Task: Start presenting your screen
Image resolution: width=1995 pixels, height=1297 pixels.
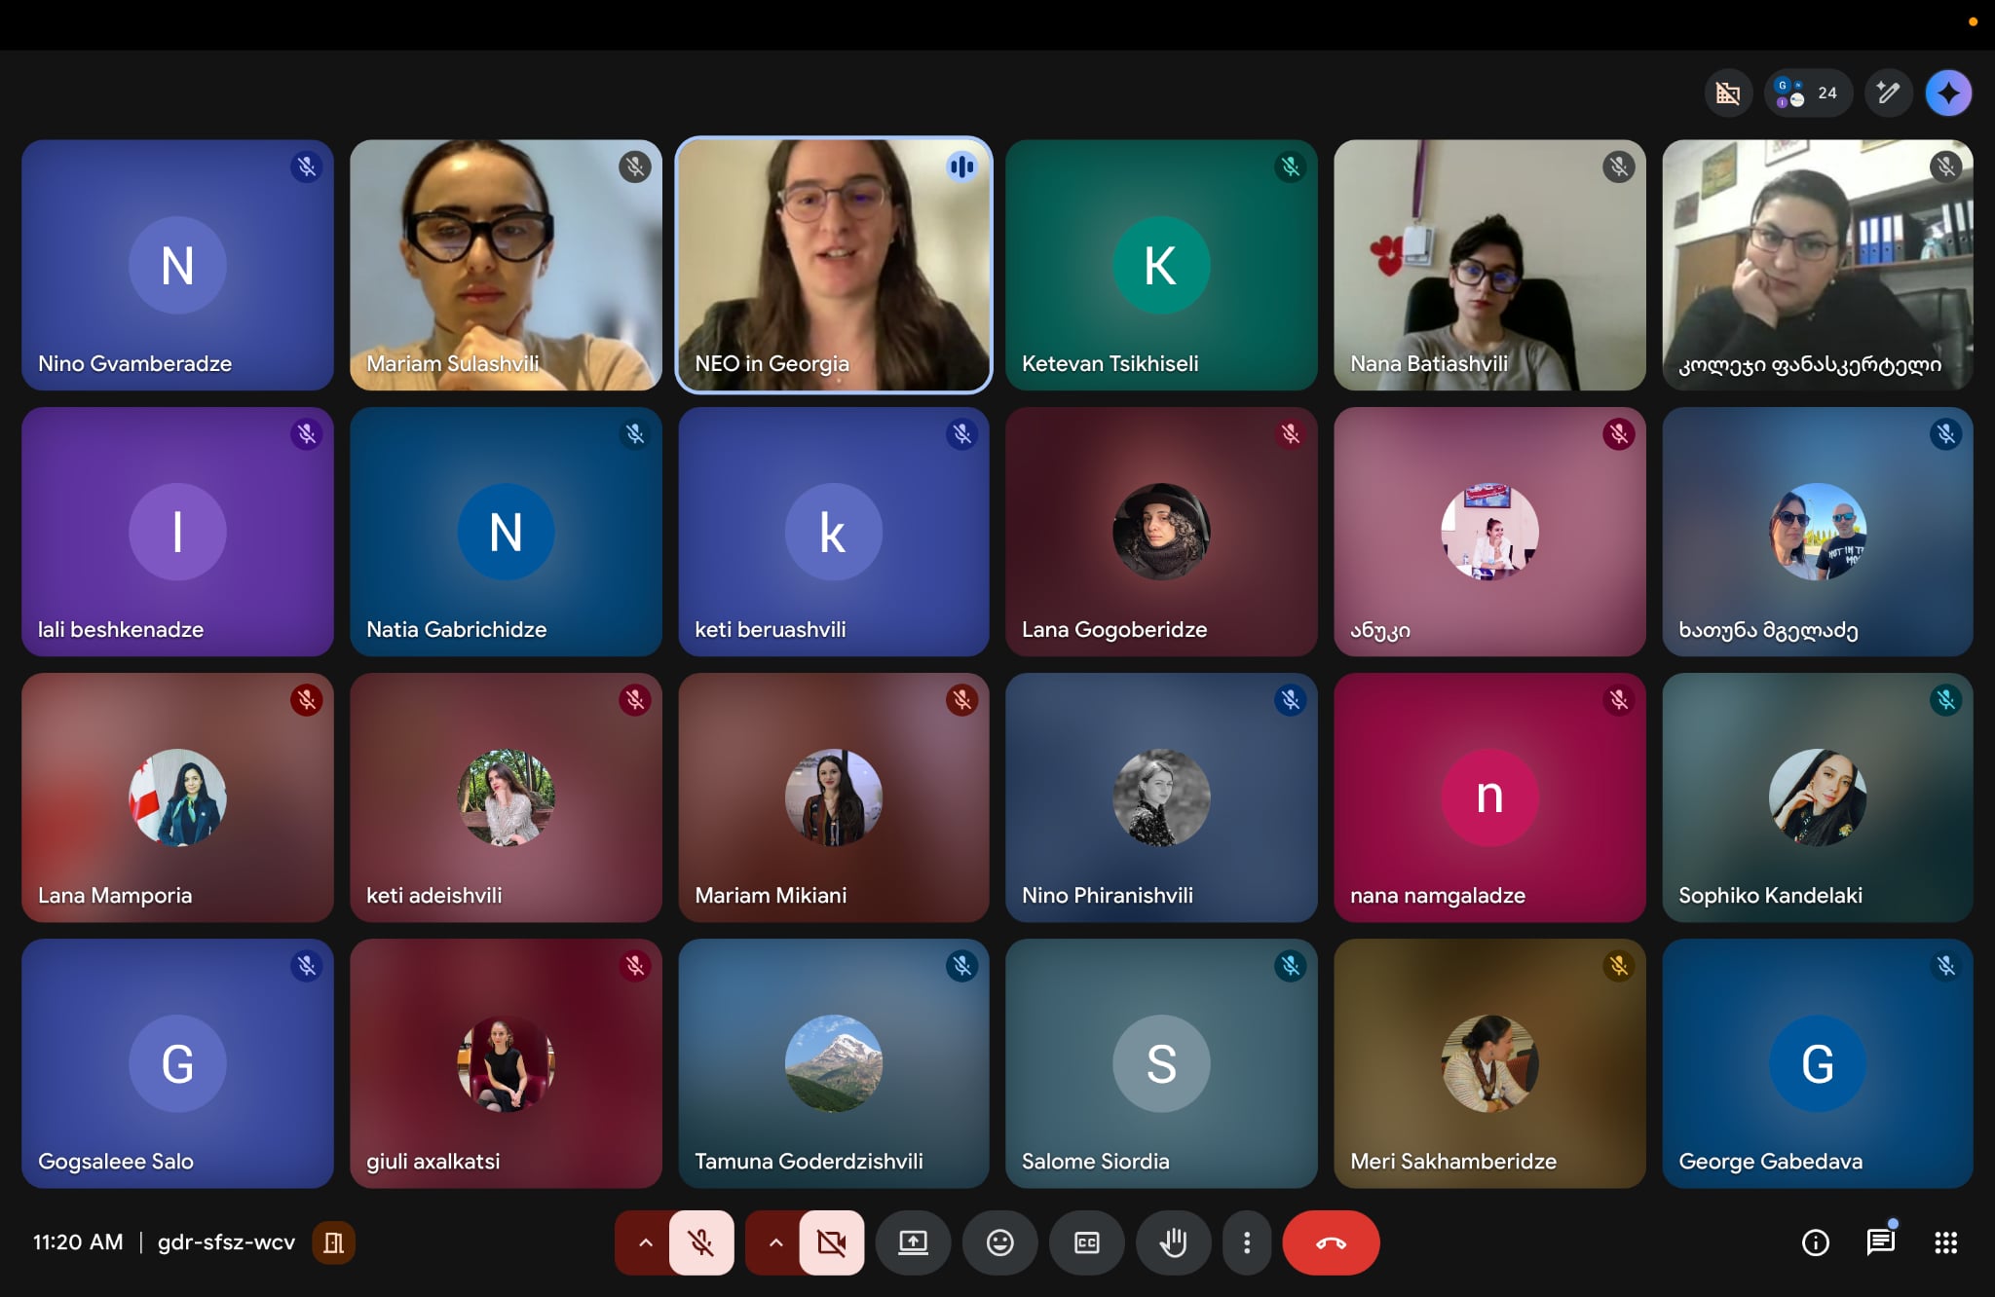Action: [913, 1242]
